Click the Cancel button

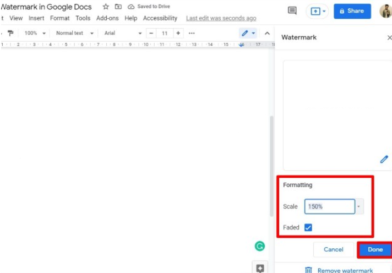tap(333, 249)
